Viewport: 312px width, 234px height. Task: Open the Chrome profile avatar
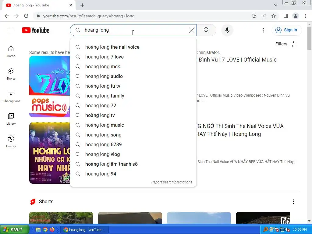(x=296, y=16)
